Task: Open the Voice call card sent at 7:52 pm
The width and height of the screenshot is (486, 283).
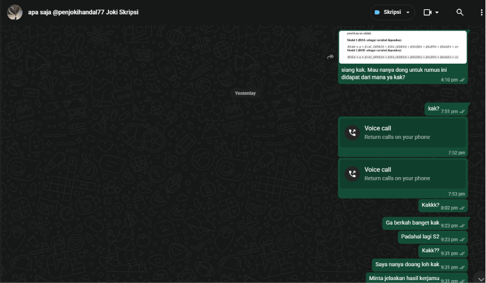Action: pos(402,133)
